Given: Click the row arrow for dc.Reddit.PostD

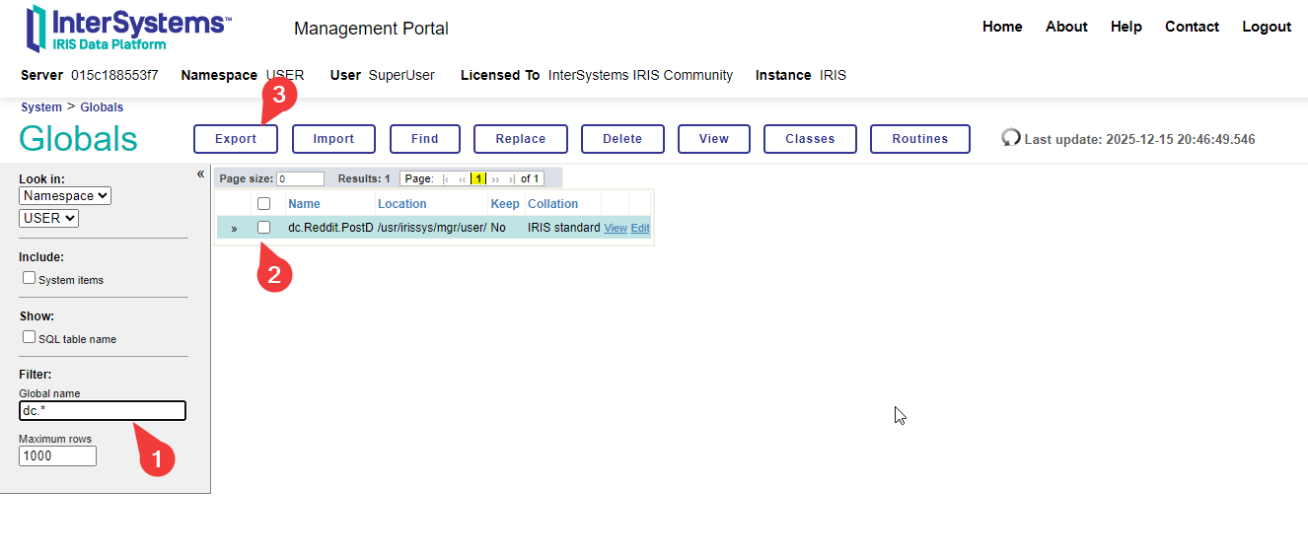Looking at the screenshot, I should coord(234,229).
